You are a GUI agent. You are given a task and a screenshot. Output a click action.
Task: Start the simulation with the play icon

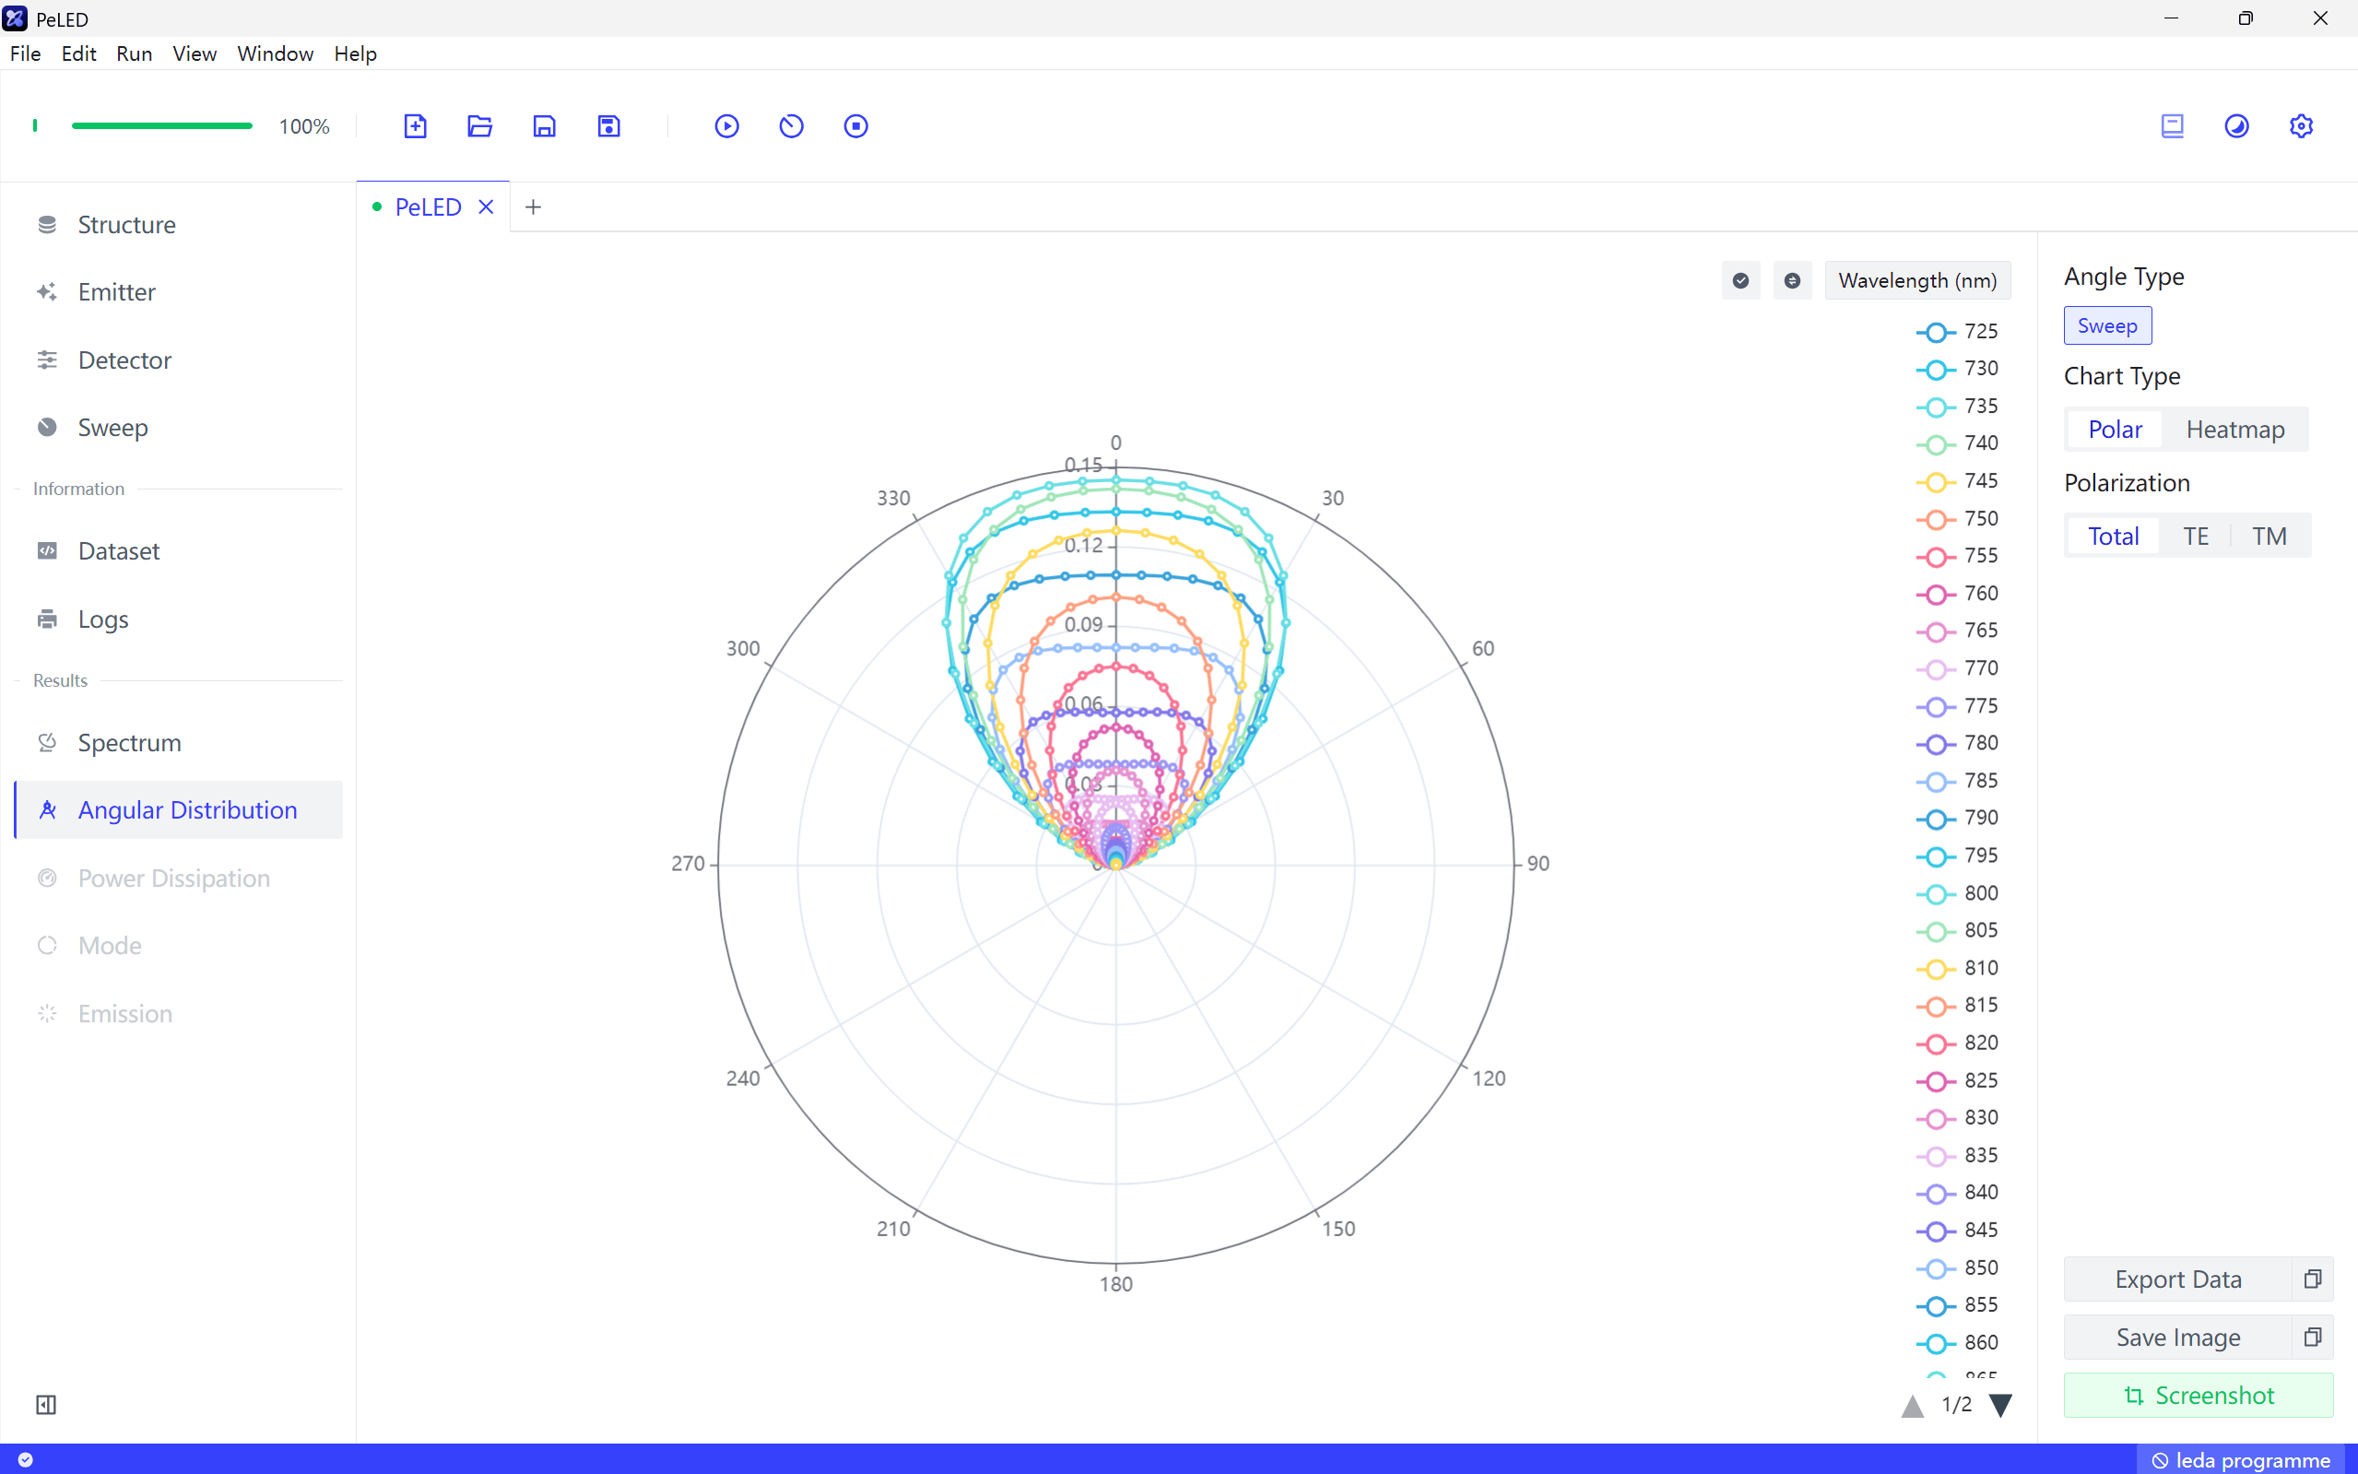(x=727, y=125)
